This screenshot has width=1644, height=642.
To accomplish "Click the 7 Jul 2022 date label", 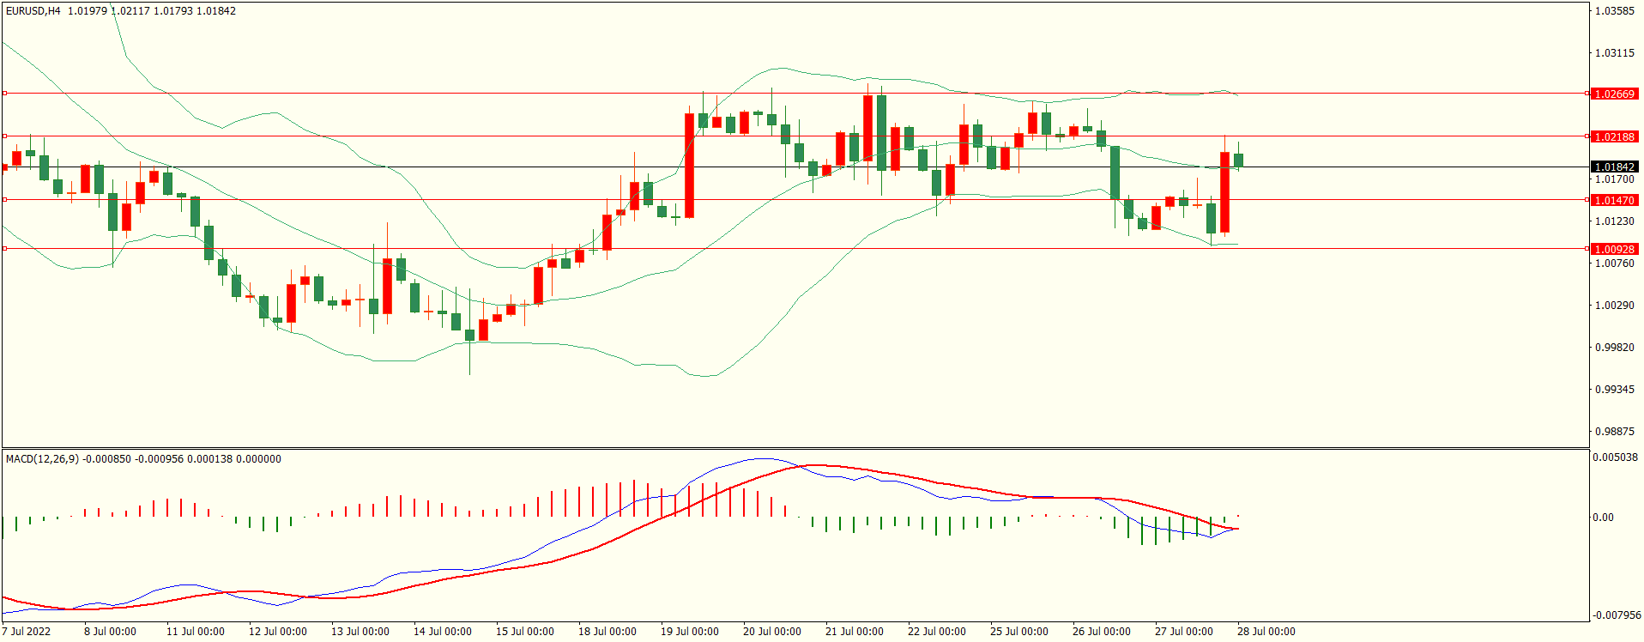I will click(x=27, y=632).
